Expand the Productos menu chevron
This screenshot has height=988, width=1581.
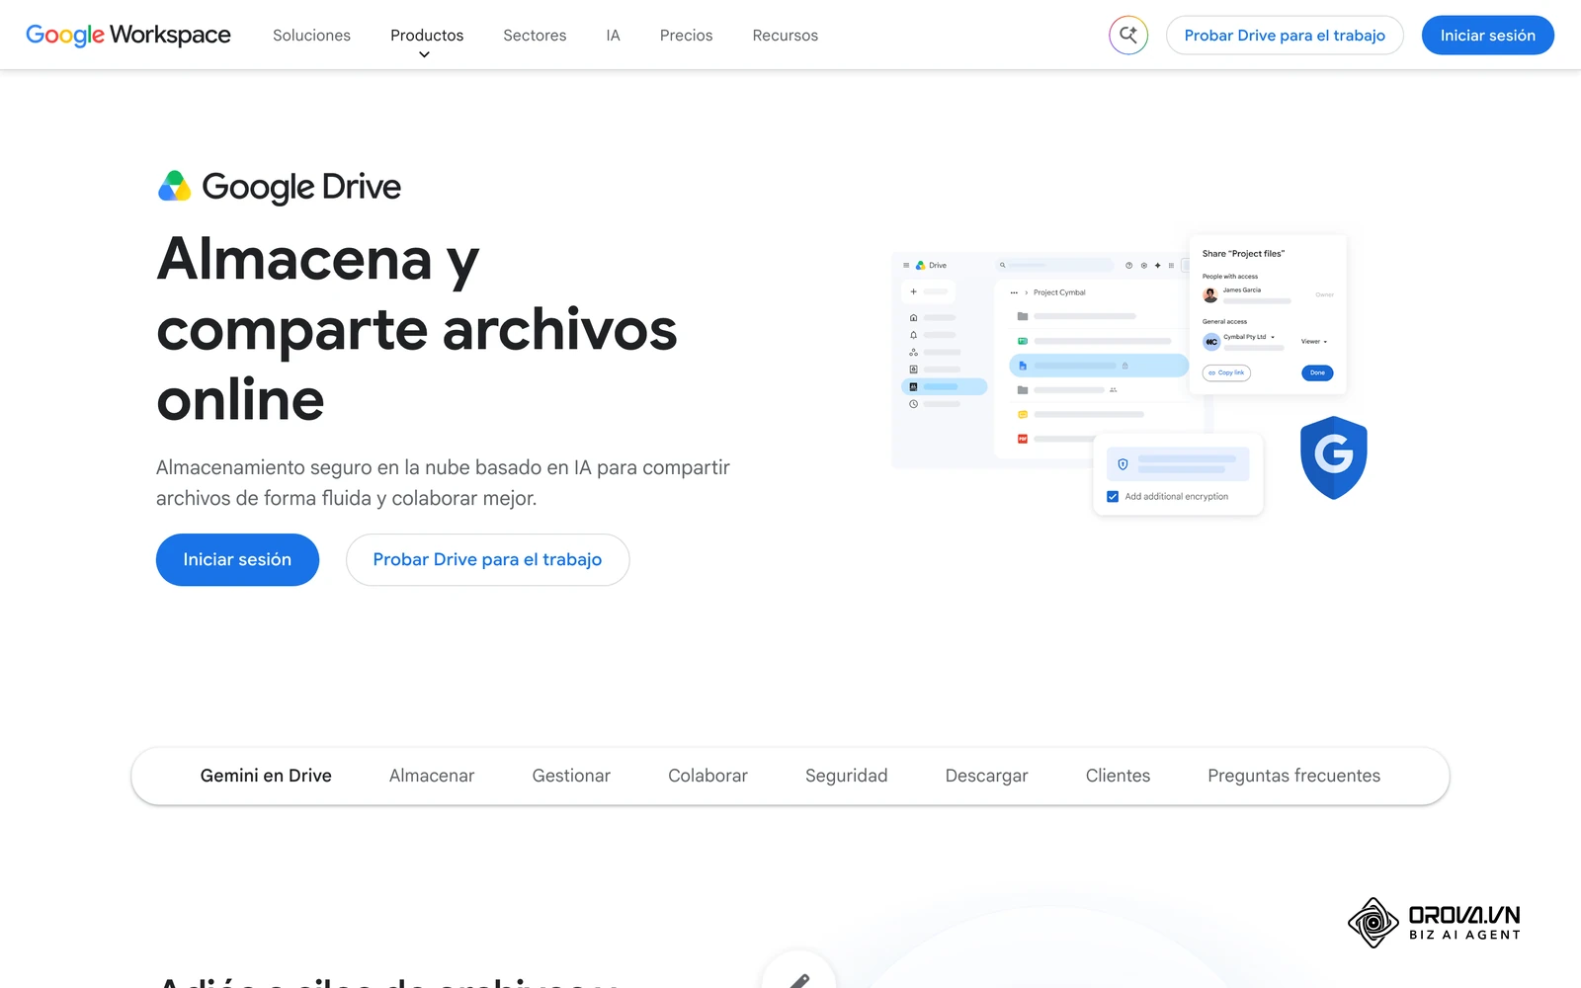(x=424, y=54)
